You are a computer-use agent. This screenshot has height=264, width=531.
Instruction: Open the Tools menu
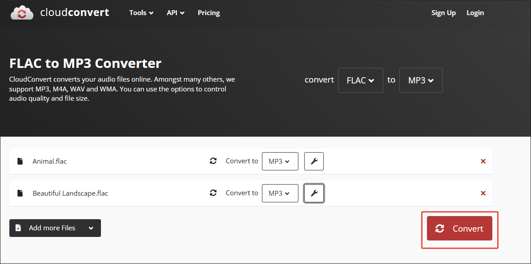pyautogui.click(x=141, y=13)
